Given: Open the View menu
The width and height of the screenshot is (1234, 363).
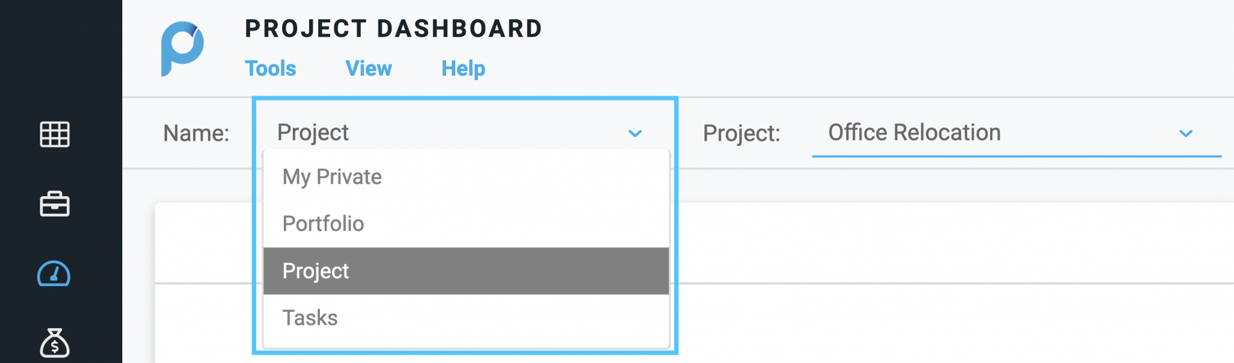Looking at the screenshot, I should tap(369, 69).
